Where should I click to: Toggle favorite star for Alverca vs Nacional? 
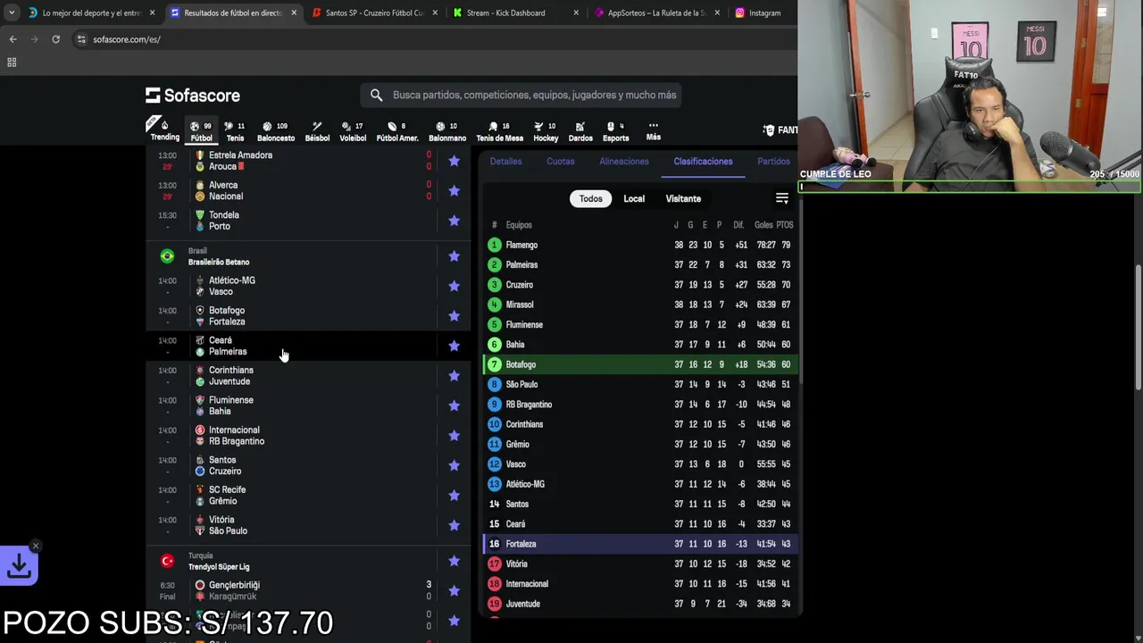point(454,190)
